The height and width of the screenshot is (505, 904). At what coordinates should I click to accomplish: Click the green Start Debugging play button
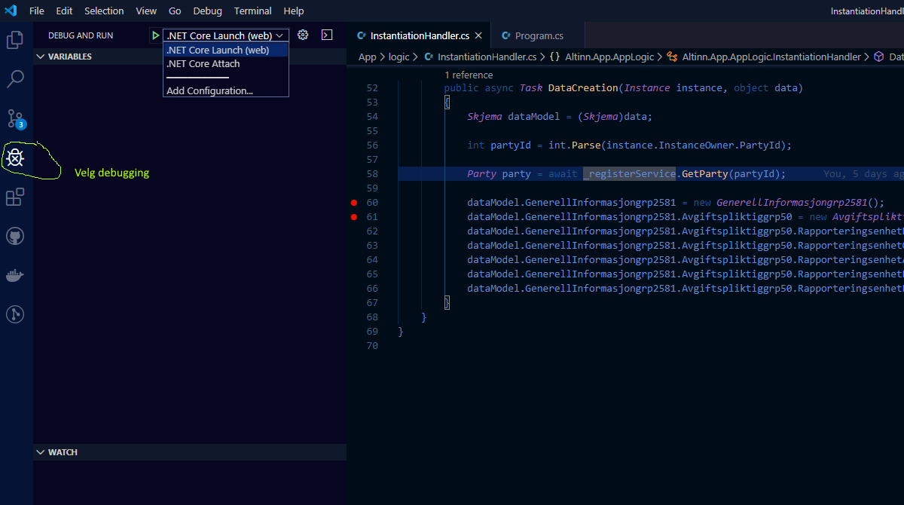tap(155, 35)
